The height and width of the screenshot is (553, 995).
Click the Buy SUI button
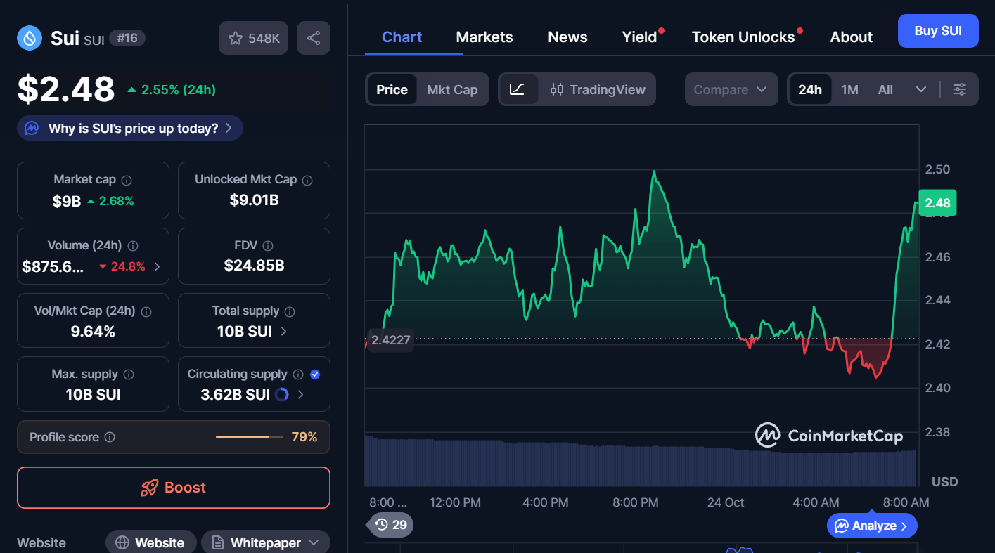tap(938, 31)
